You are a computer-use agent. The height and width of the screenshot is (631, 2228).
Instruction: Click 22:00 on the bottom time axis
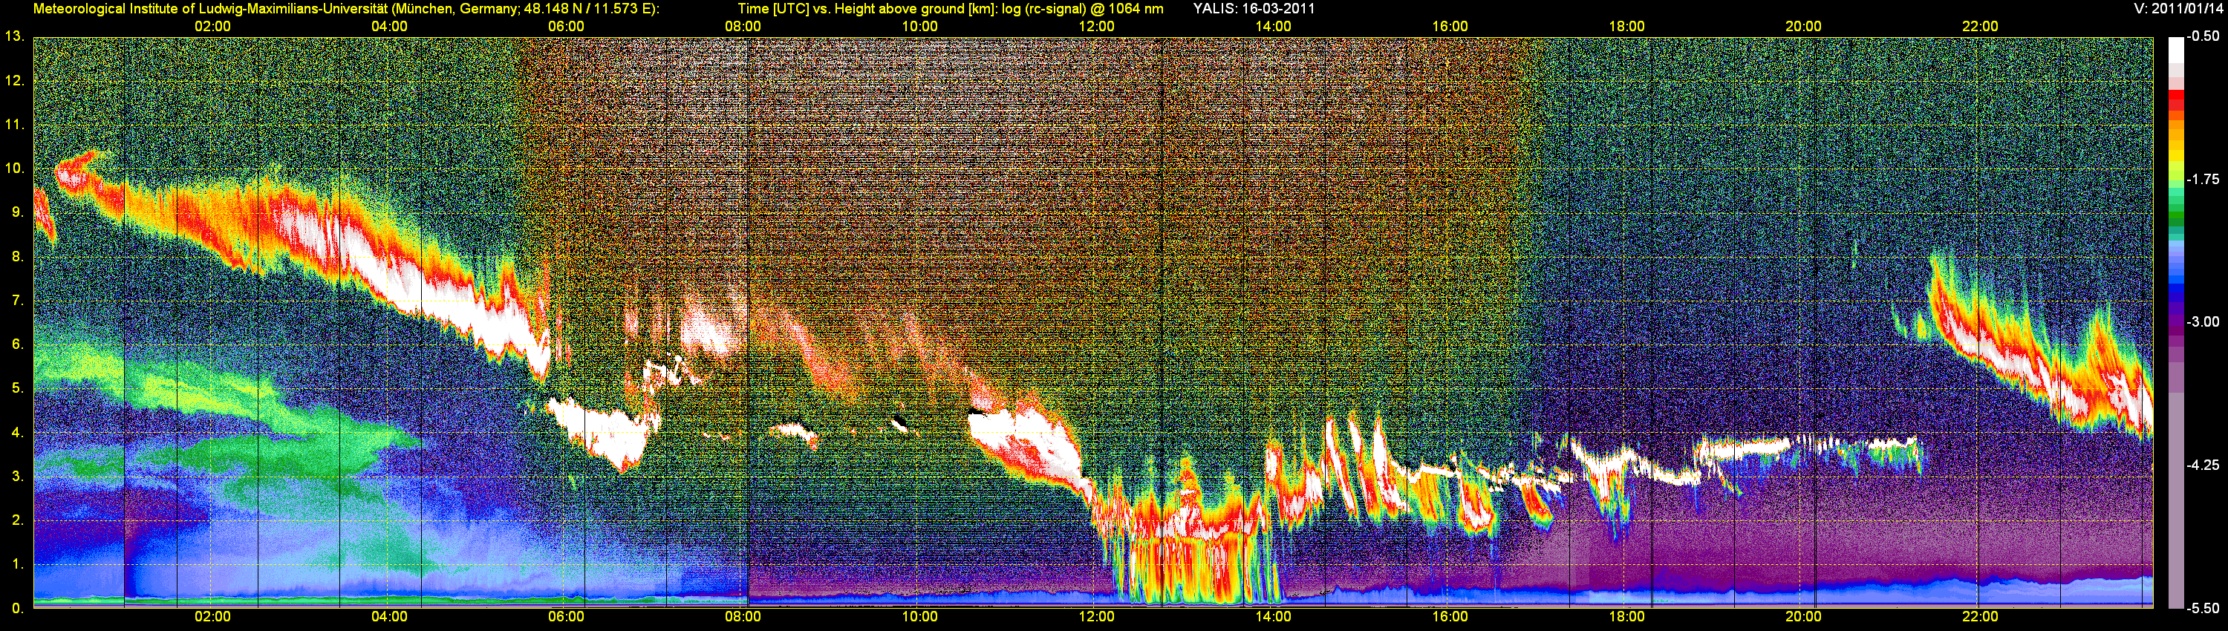coord(1980,617)
